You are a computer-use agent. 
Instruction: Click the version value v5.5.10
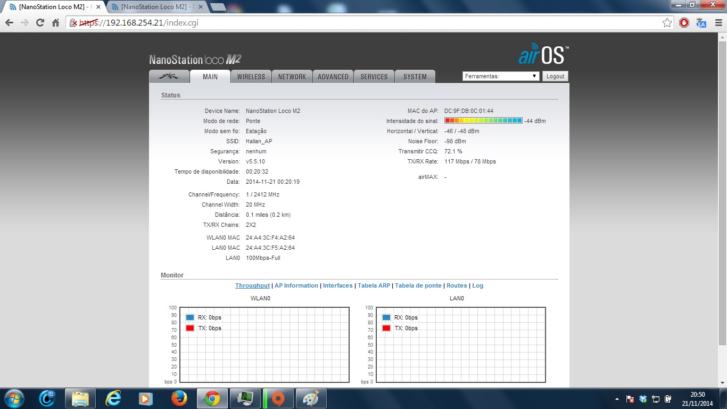point(255,161)
